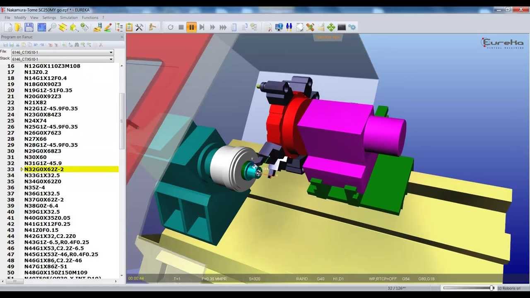
Task: Open project via yellow folder icon
Action: pyautogui.click(x=18, y=27)
